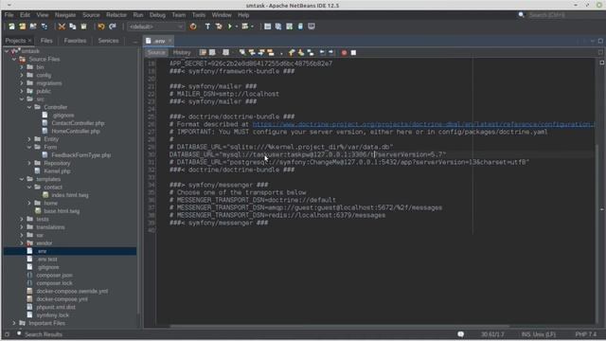Open the File menu
606x341 pixels.
9,15
